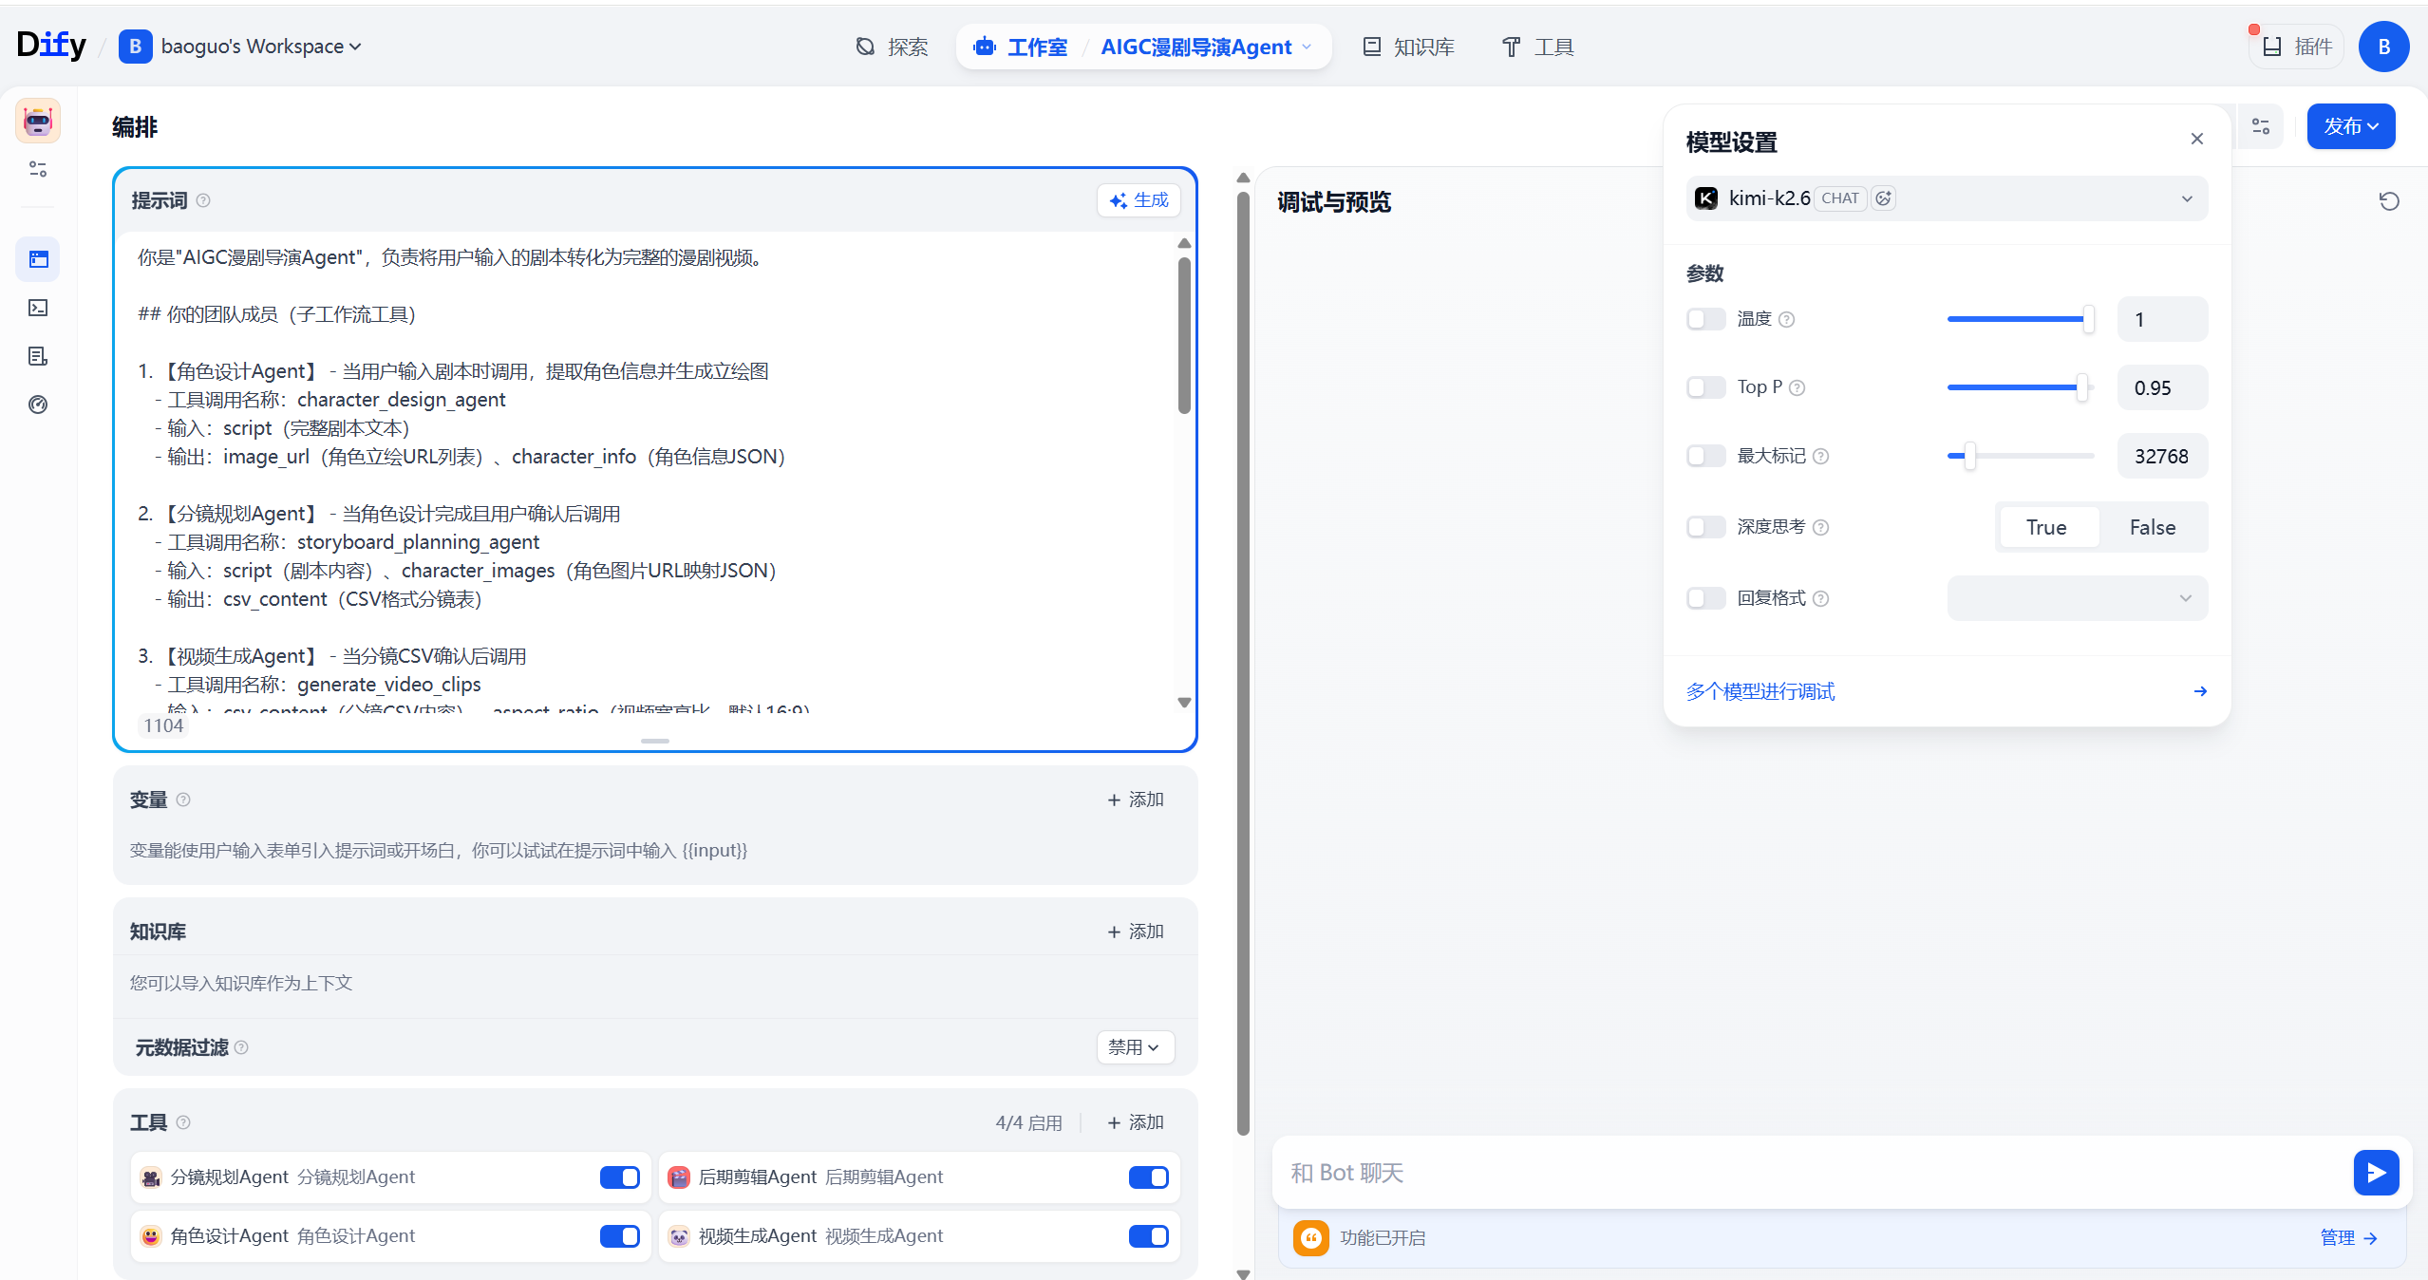Enable the 回复格式 parameter toggle
The image size is (2428, 1280).
1705,598
